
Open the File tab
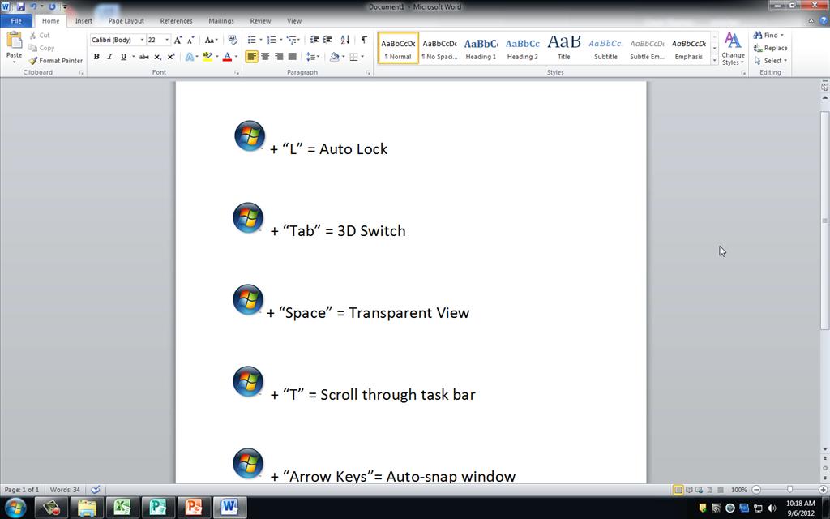[x=16, y=20]
